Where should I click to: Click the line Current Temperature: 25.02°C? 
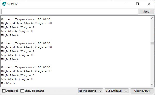pyautogui.click(x=26, y=43)
